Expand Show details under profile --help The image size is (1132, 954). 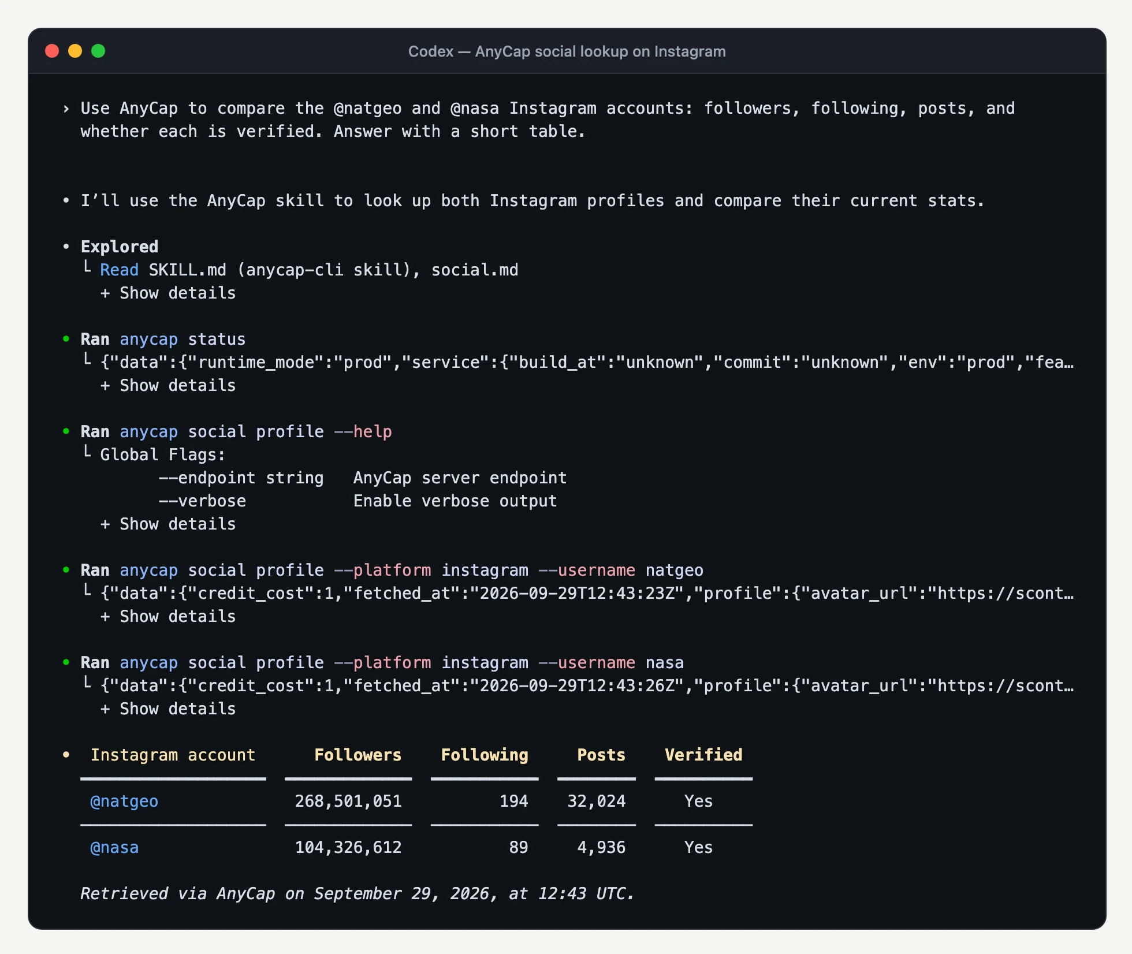pyautogui.click(x=168, y=524)
